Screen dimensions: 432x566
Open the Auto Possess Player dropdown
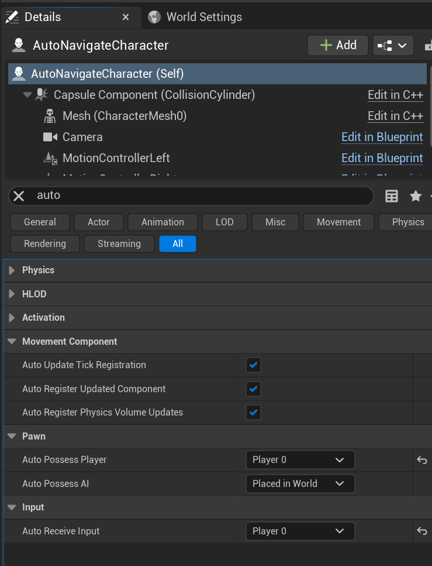(x=300, y=460)
